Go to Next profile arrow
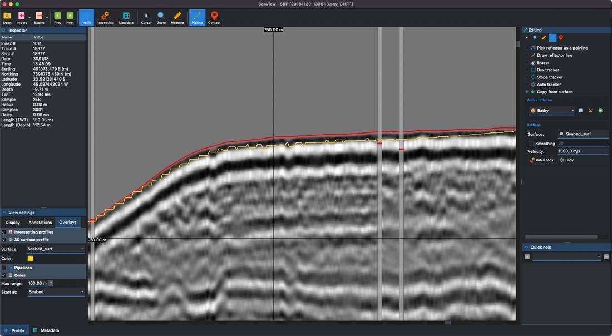 70,17
